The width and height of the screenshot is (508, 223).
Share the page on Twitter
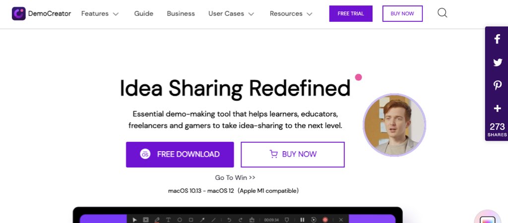click(498, 62)
